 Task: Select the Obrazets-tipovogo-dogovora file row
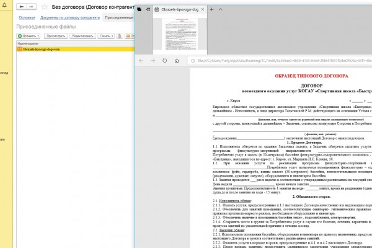[x=76, y=49]
